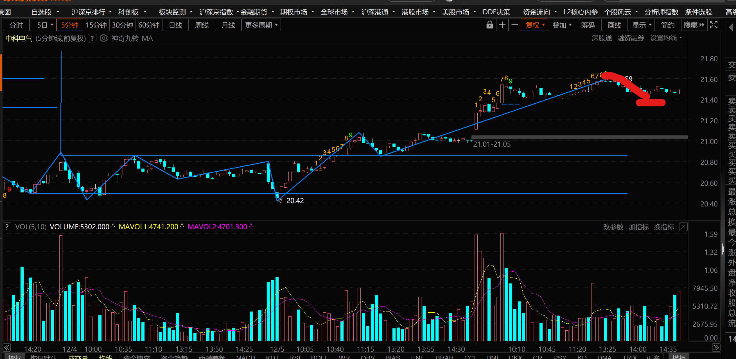Click 换指标 to change indicator
The width and height of the screenshot is (736, 359).
coord(664,227)
